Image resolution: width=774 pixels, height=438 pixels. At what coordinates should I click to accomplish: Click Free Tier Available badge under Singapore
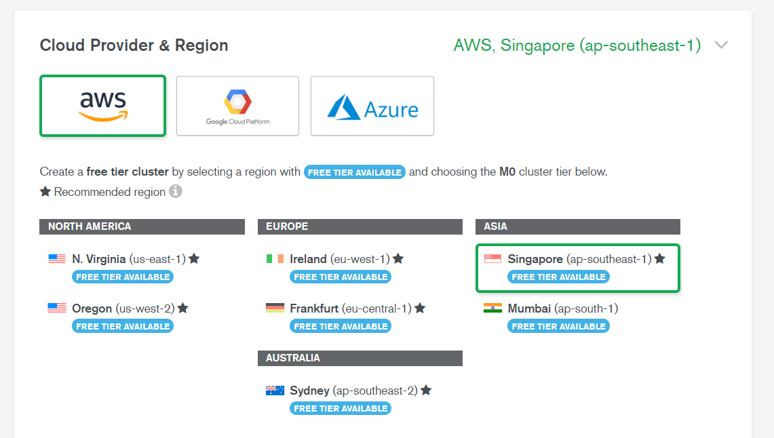coord(558,277)
